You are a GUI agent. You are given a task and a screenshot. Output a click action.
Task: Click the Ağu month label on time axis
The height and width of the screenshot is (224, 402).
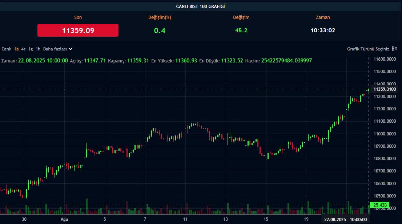click(x=64, y=219)
